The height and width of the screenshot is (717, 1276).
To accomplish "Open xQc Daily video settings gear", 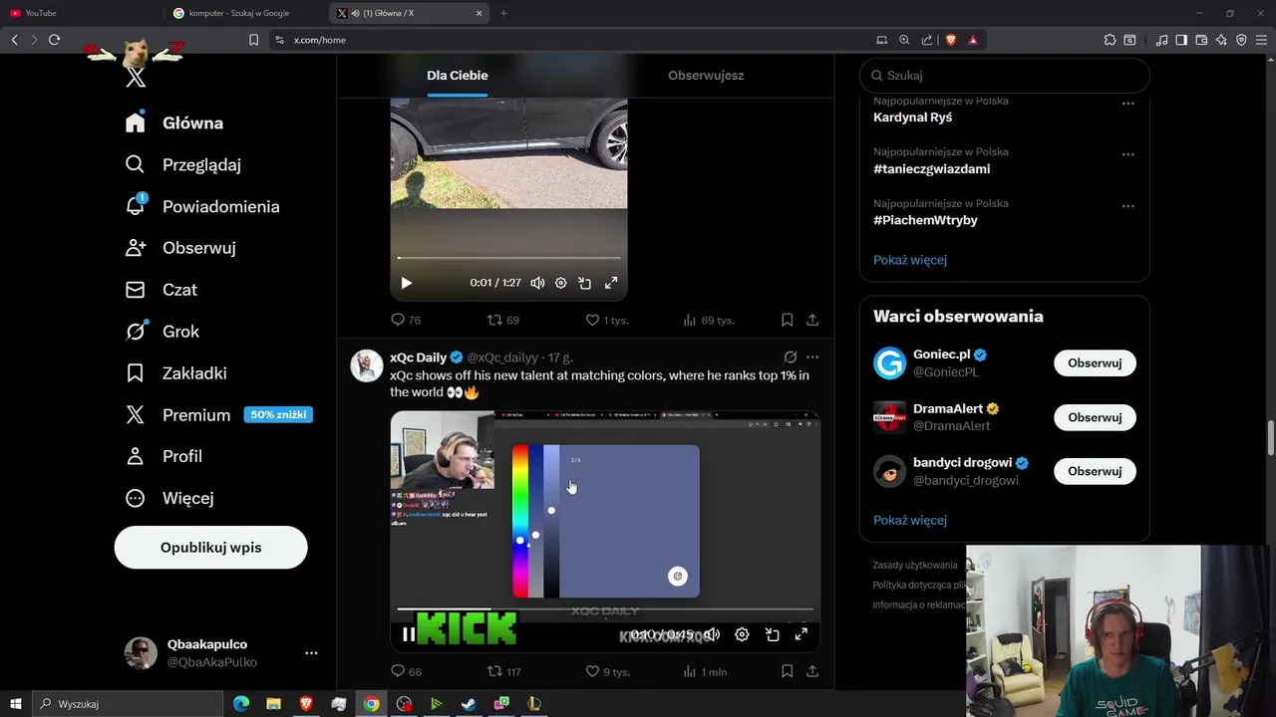I will [x=742, y=634].
